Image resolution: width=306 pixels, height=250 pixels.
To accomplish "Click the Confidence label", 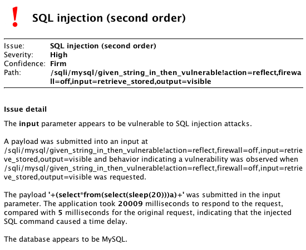I will pos(24,64).
